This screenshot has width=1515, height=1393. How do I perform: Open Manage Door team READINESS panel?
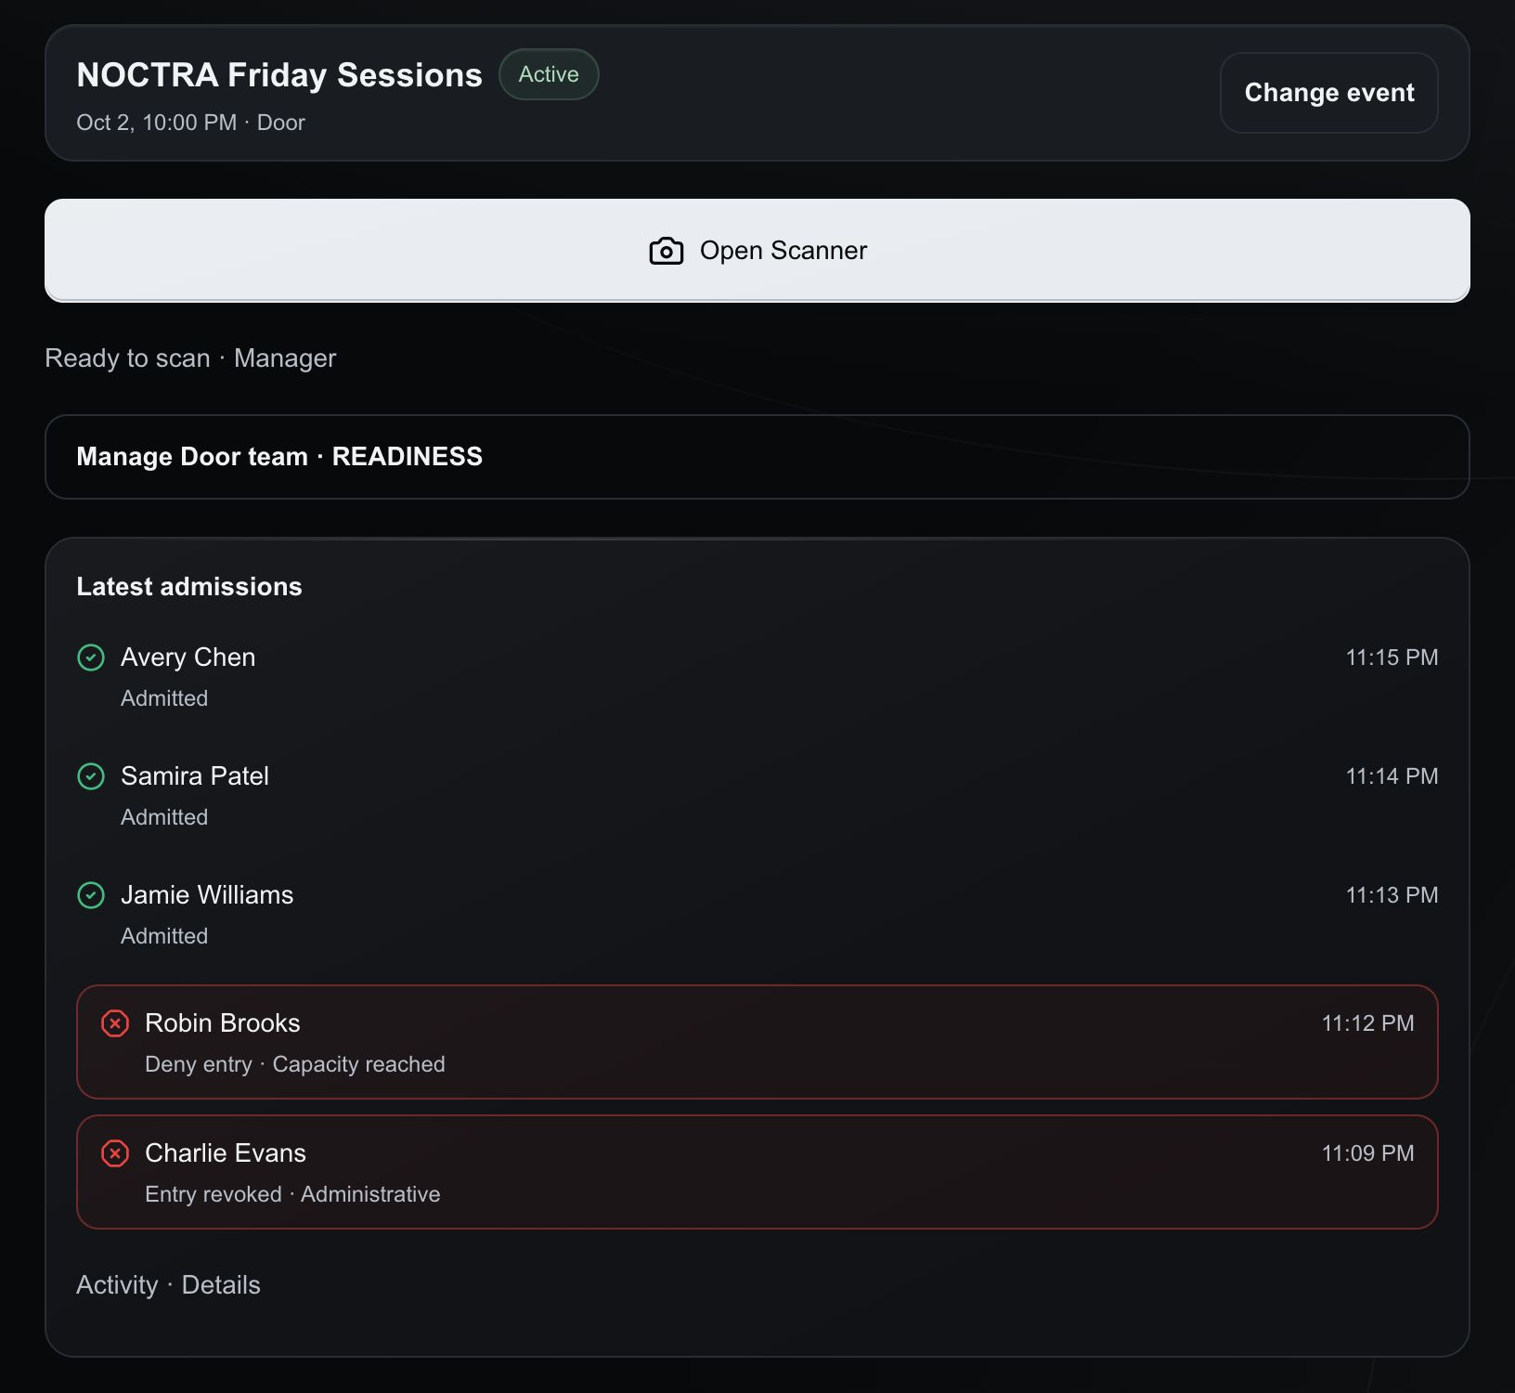(x=757, y=457)
